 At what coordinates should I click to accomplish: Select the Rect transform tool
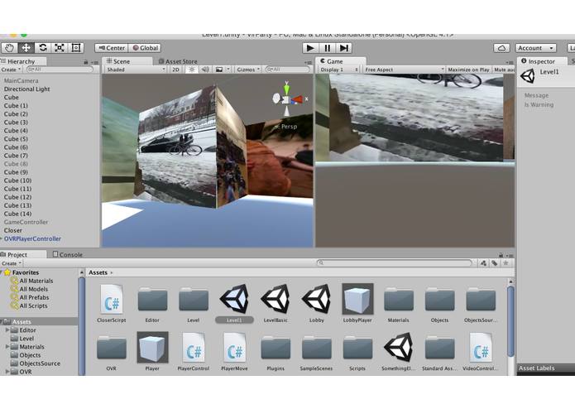pyautogui.click(x=76, y=48)
